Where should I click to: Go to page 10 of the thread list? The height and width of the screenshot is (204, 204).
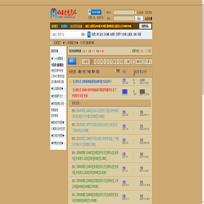[x=121, y=62]
